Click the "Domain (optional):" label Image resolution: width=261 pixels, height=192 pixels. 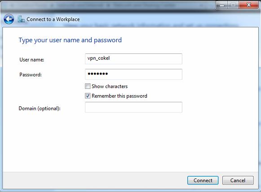click(x=40, y=109)
